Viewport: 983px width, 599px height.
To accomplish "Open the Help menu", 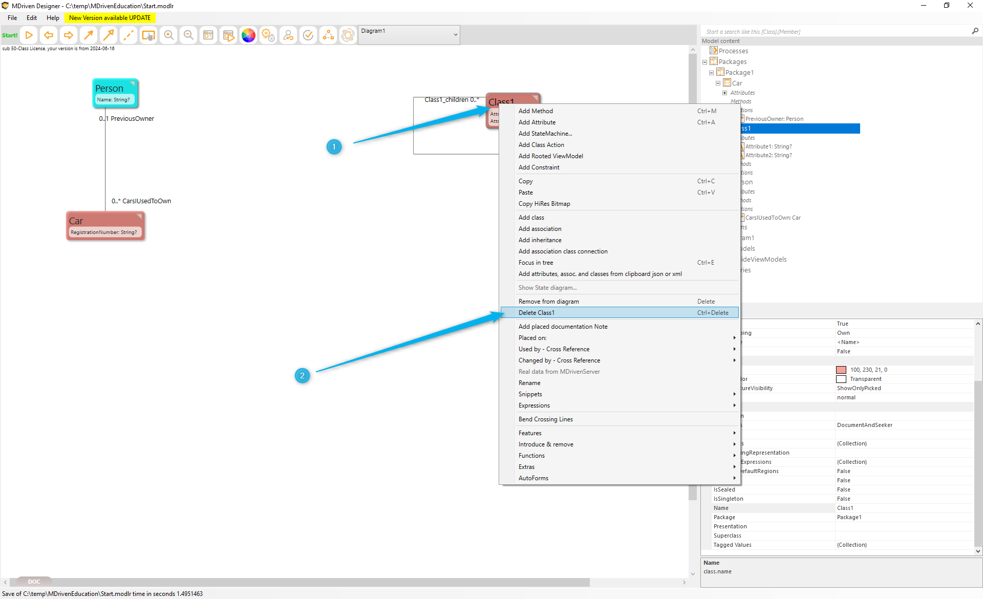I will [53, 18].
